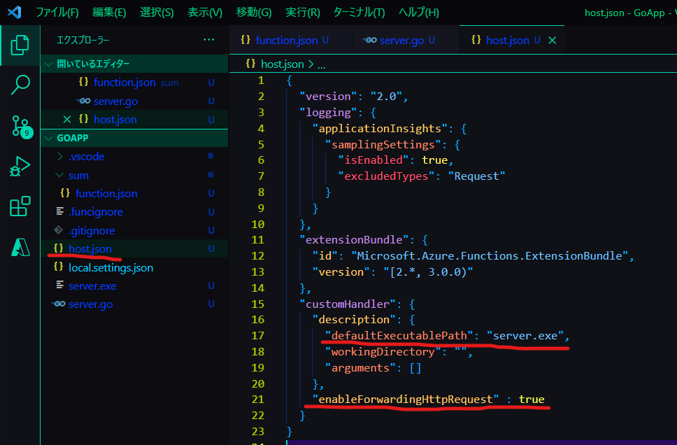Expand the .vscode folder

click(60, 156)
